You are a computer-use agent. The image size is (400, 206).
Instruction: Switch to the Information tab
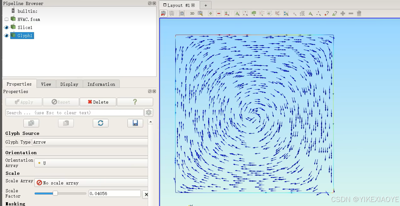pyautogui.click(x=101, y=84)
